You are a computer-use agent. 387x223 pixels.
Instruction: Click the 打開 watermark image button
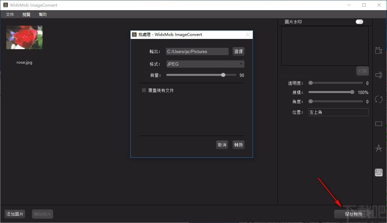tap(362, 71)
